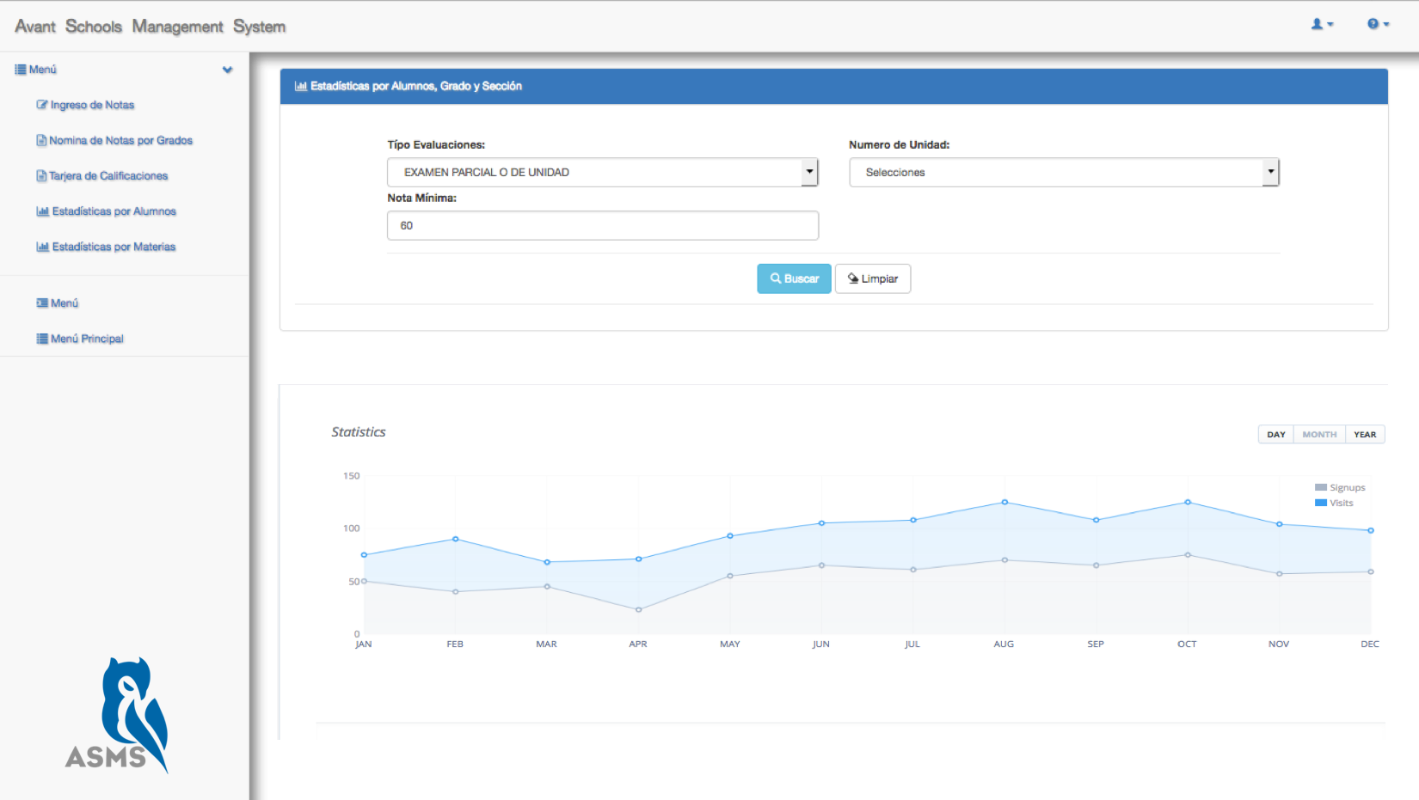
Task: Click the bar chart icon in panel header
Action: point(301,86)
